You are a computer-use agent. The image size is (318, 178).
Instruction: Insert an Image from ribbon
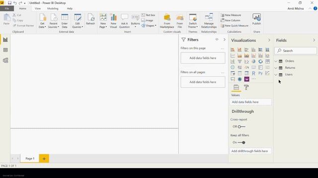(147, 20)
